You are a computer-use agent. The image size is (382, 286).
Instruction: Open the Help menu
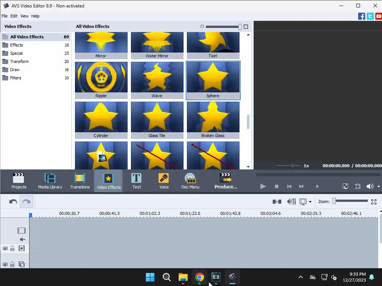(35, 16)
